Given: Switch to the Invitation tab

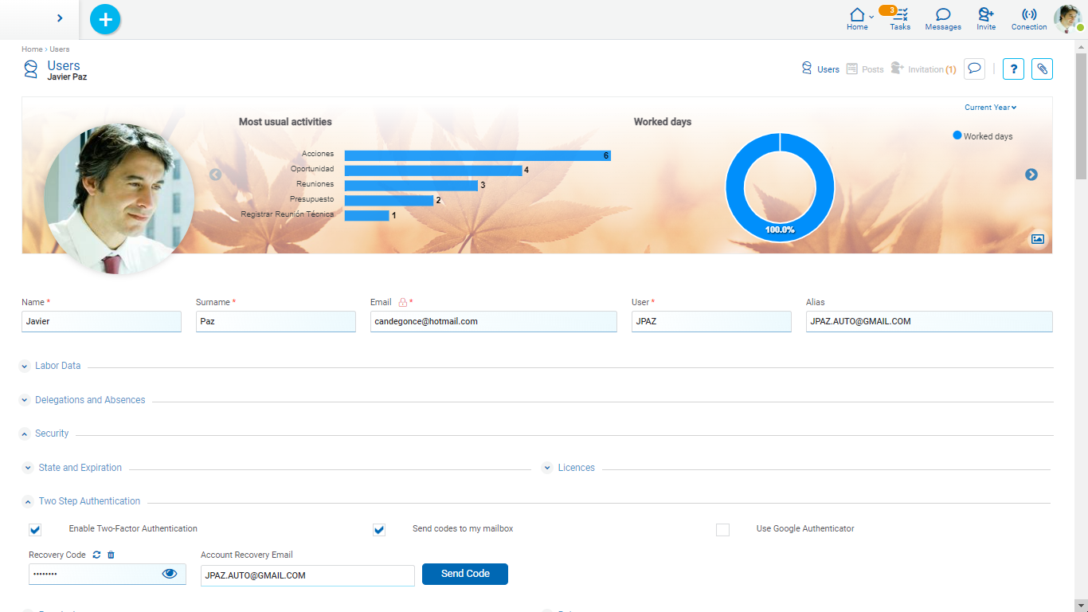Looking at the screenshot, I should 925,69.
